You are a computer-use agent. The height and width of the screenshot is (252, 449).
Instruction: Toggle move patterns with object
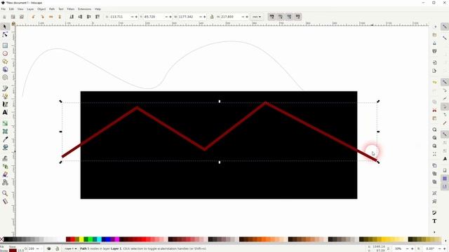point(298,17)
